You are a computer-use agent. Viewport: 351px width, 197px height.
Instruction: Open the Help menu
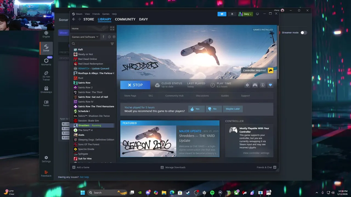[x=114, y=14]
